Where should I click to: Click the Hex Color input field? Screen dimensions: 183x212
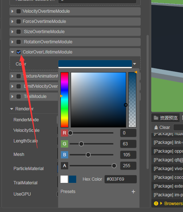click(121, 179)
